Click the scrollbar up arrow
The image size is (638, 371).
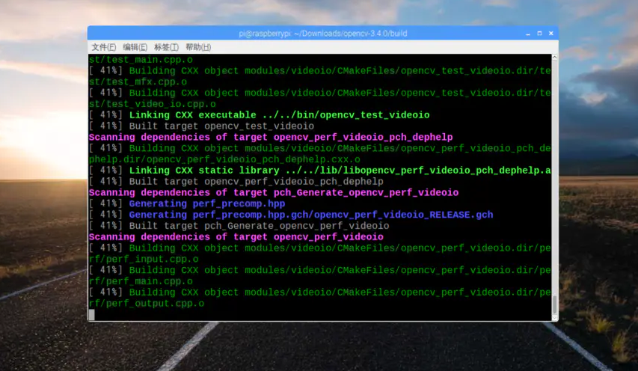554,58
